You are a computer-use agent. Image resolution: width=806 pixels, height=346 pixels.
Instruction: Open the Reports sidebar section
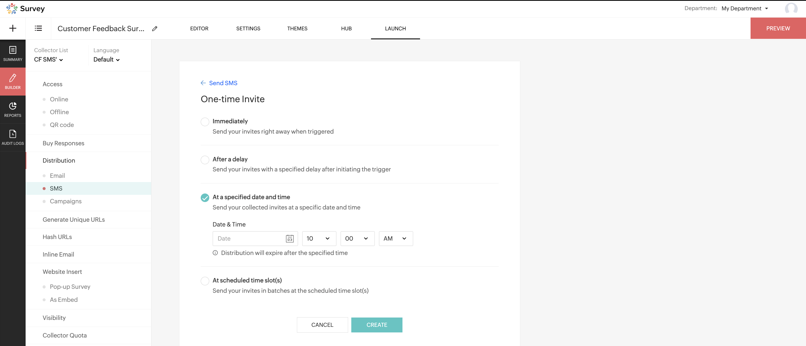(x=13, y=110)
